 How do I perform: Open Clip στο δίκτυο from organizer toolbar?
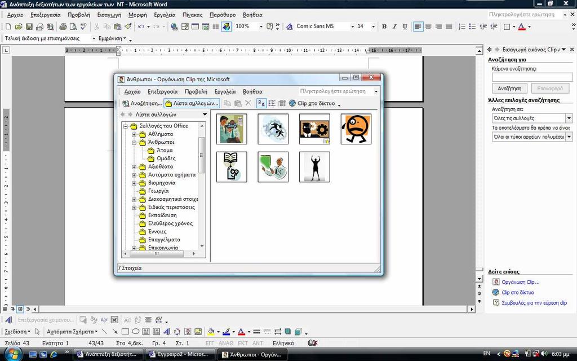coord(312,104)
